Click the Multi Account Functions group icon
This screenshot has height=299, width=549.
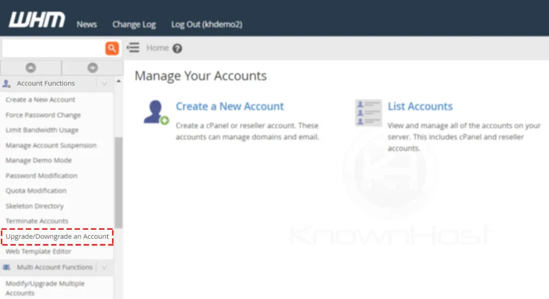(6, 267)
